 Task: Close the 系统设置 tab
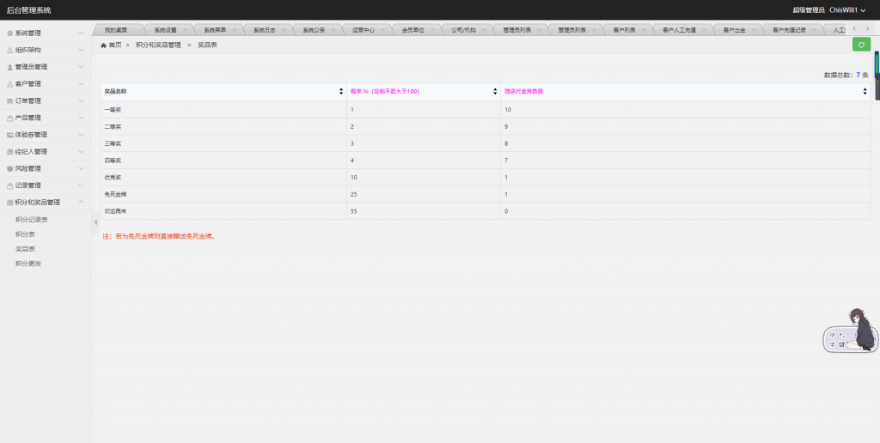click(x=185, y=30)
